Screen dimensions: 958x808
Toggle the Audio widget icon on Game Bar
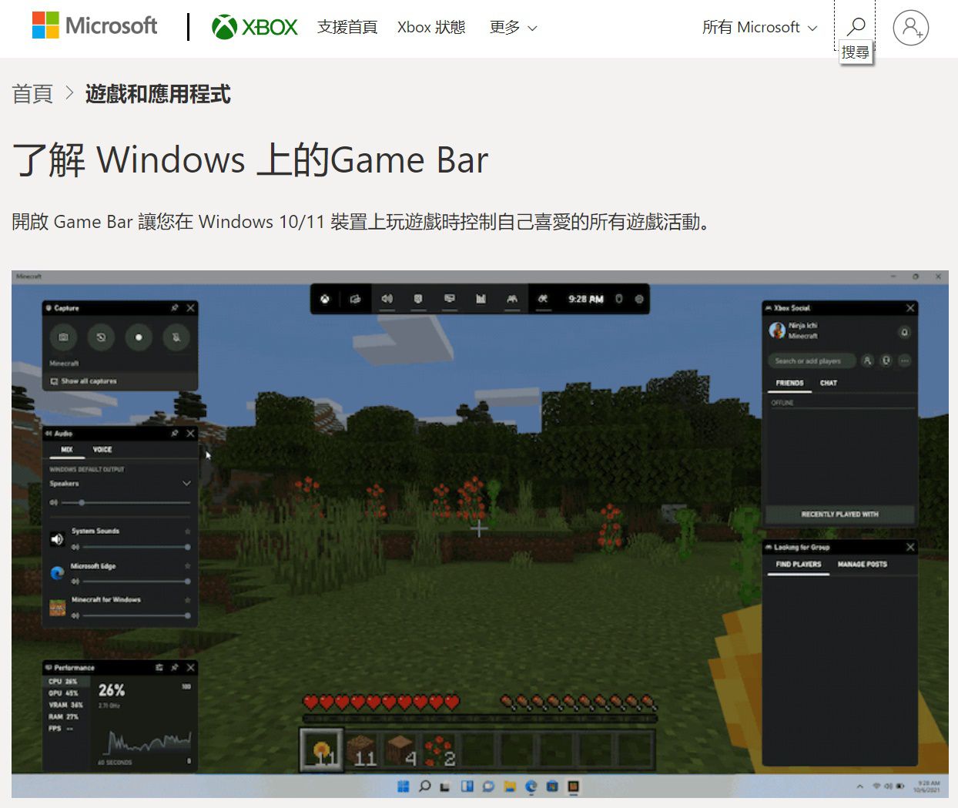(x=387, y=299)
